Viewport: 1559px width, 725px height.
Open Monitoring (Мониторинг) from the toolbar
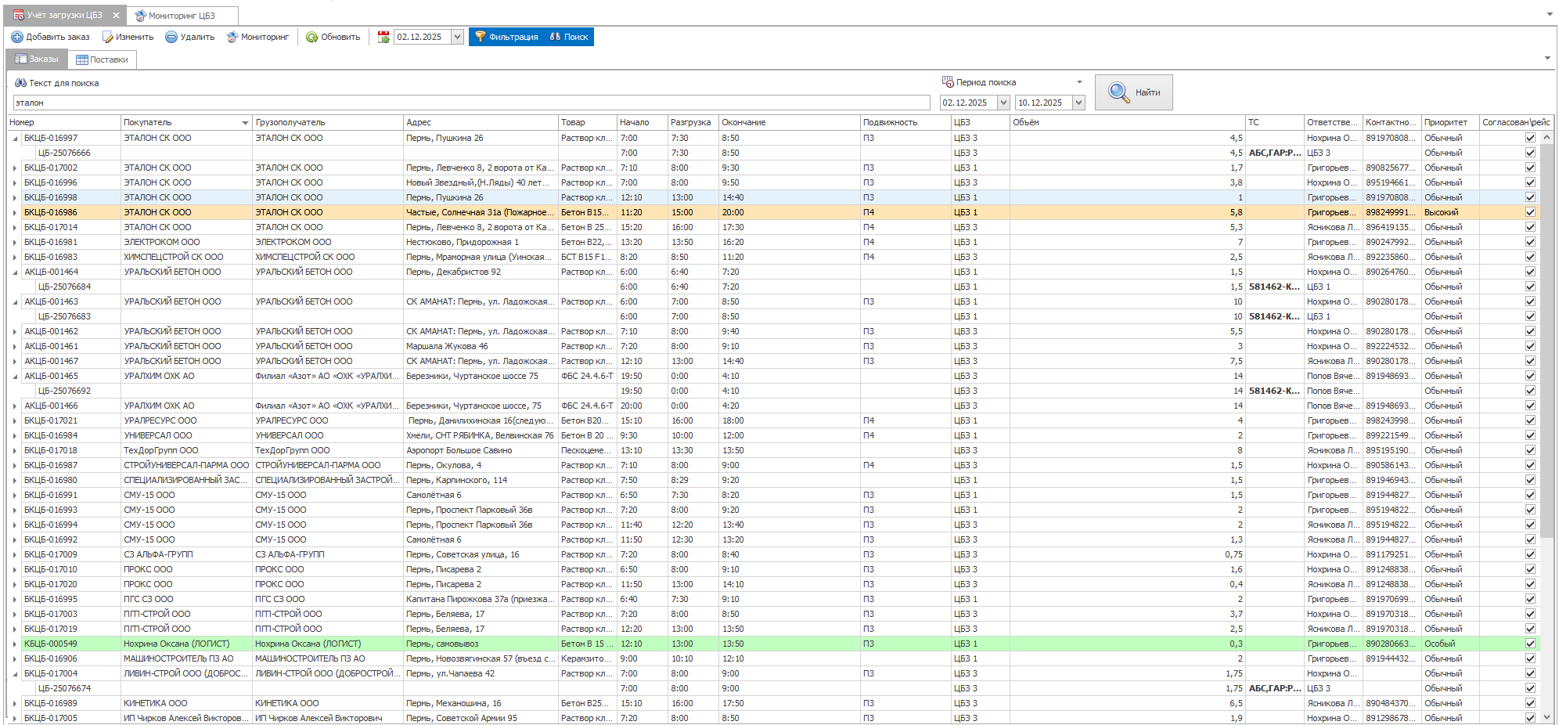[x=257, y=37]
